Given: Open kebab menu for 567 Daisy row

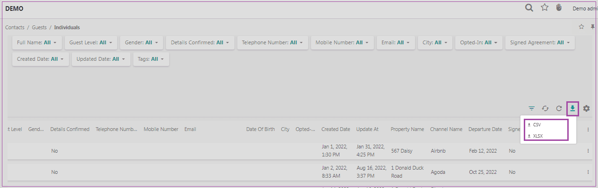Looking at the screenshot, I should [x=588, y=151].
